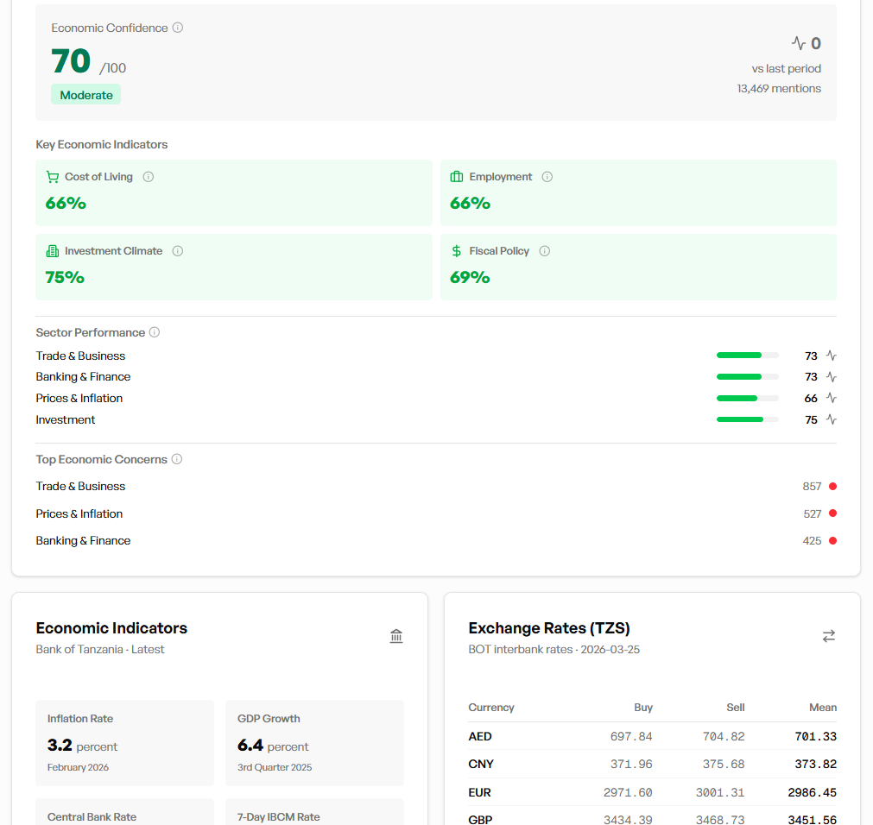Open the Employment 66% card
Viewport: 873px width, 825px height.
pyautogui.click(x=638, y=192)
